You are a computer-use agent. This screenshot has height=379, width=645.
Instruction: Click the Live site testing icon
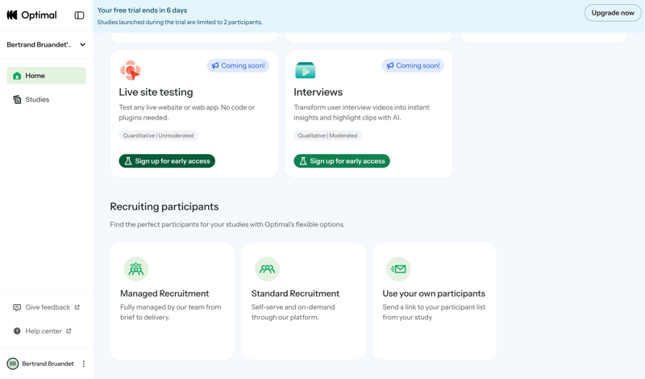[130, 70]
